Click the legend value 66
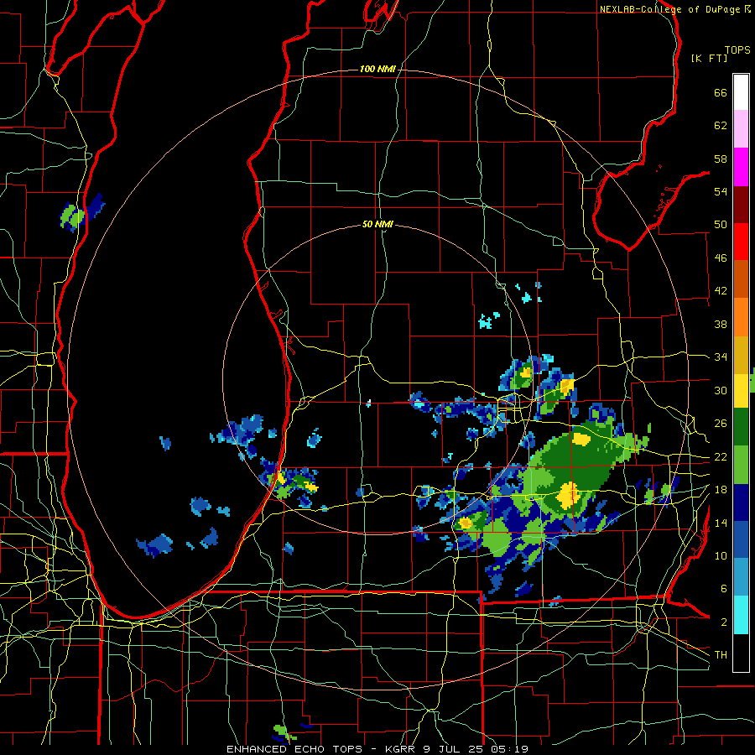Viewport: 755px width, 755px height. (721, 92)
